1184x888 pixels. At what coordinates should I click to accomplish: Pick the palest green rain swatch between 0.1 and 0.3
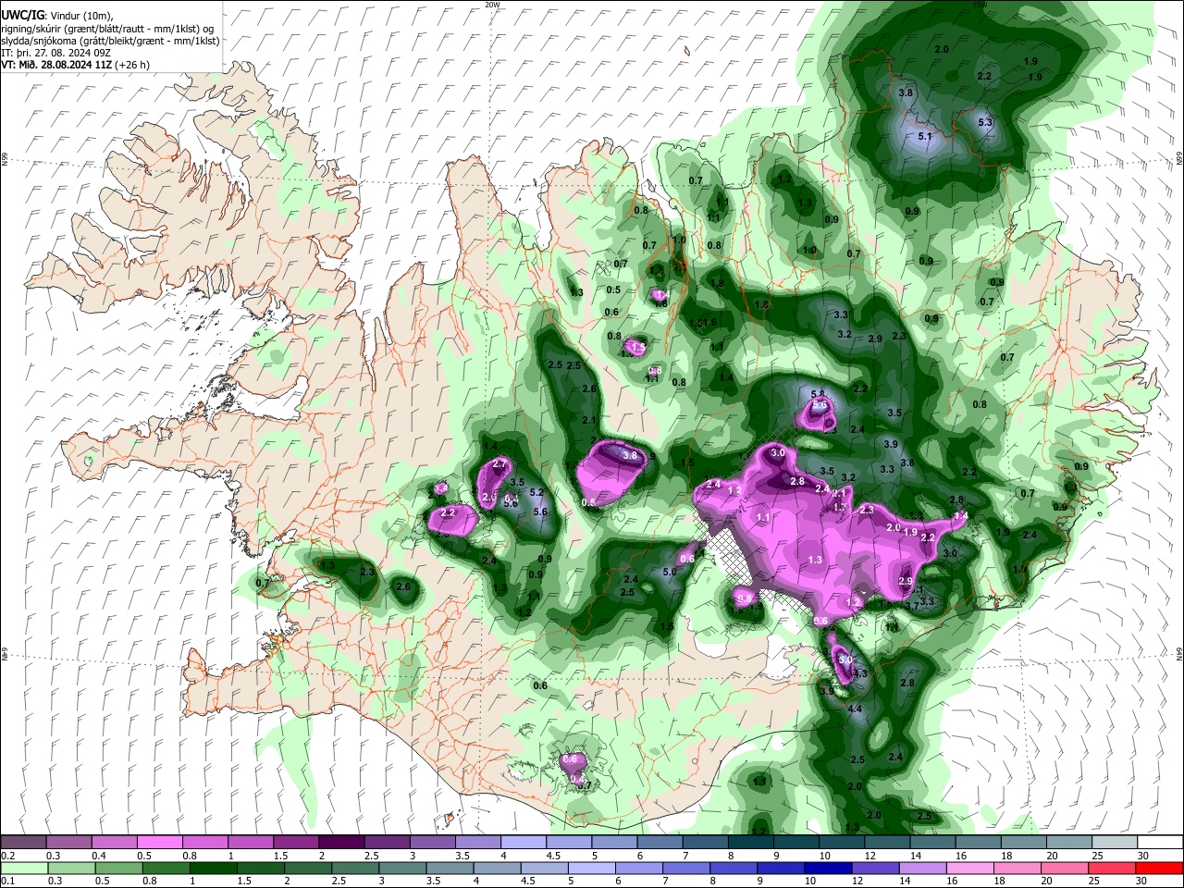click(x=23, y=868)
